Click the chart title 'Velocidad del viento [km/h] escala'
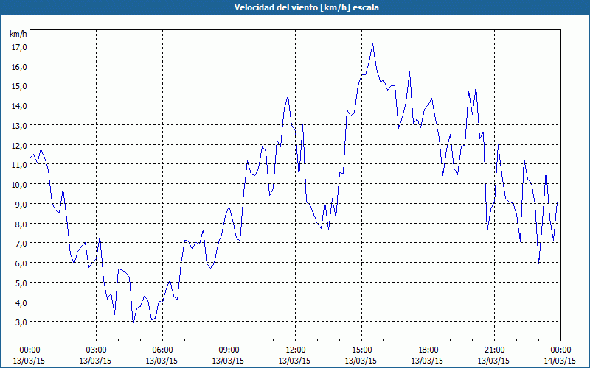This screenshot has width=590, height=368. pyautogui.click(x=306, y=7)
